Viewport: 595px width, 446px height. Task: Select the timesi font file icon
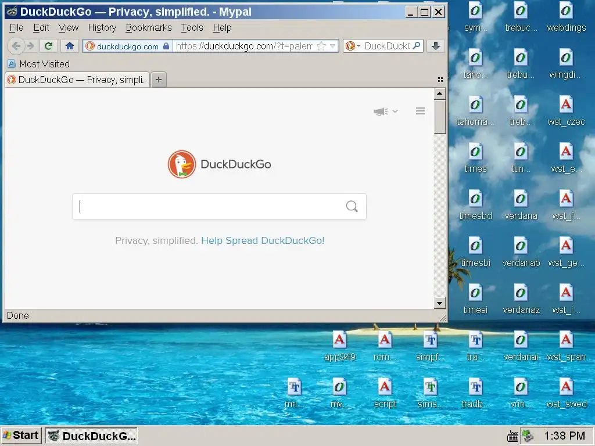tap(475, 300)
